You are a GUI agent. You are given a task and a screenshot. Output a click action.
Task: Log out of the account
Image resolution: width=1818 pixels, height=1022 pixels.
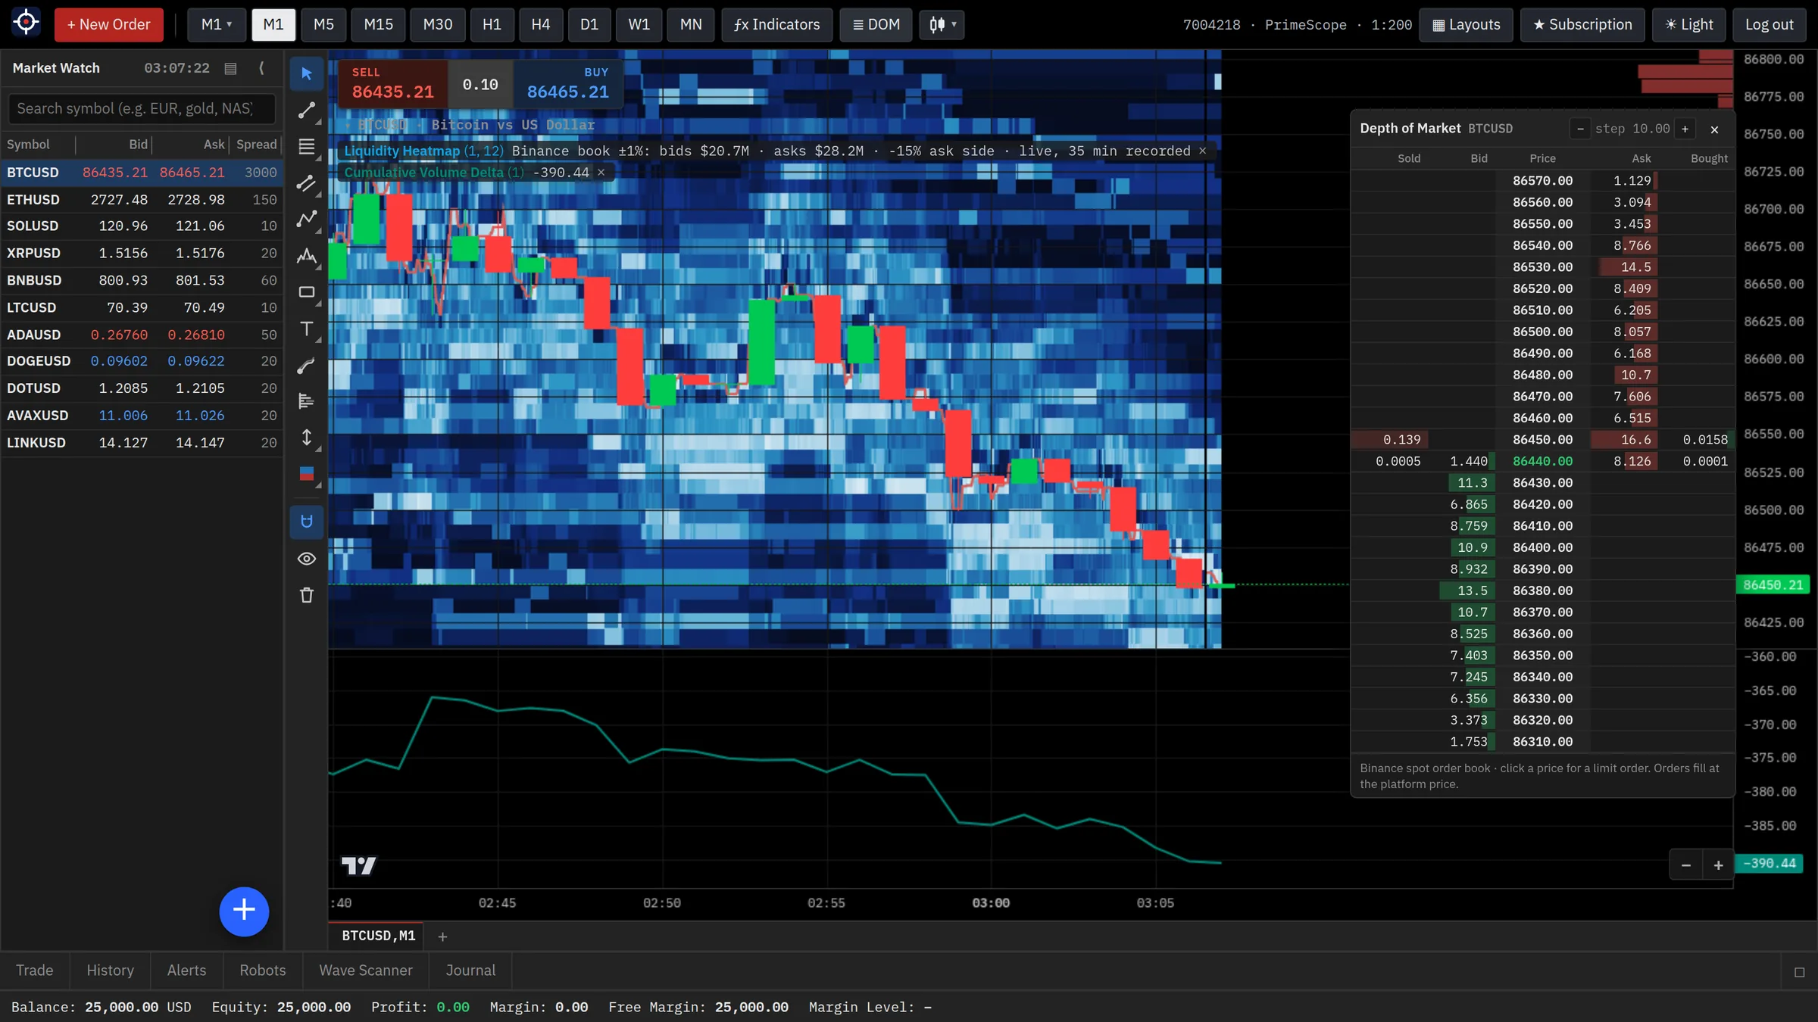click(x=1769, y=24)
